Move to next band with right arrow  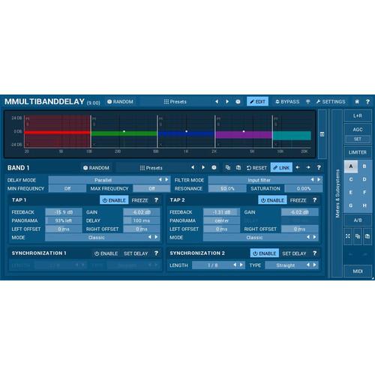[x=308, y=167]
